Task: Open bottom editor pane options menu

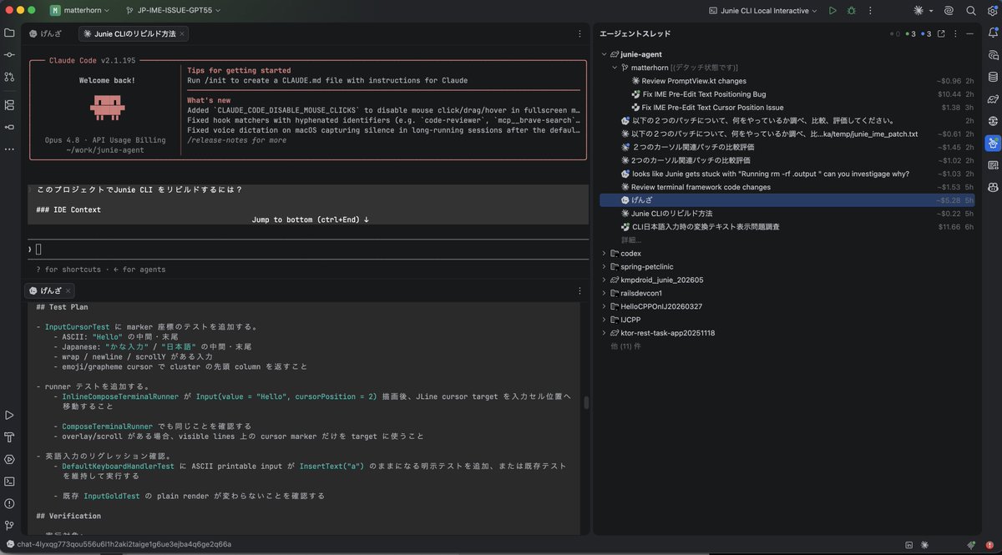Action: (x=579, y=290)
